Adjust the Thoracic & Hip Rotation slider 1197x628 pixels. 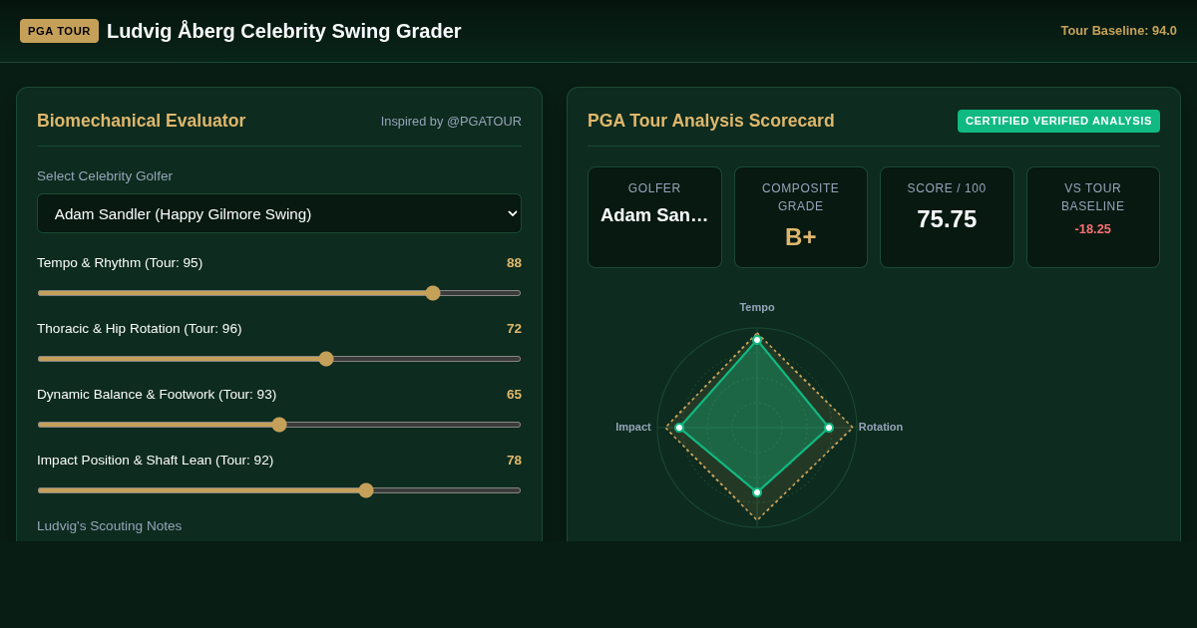(279, 359)
